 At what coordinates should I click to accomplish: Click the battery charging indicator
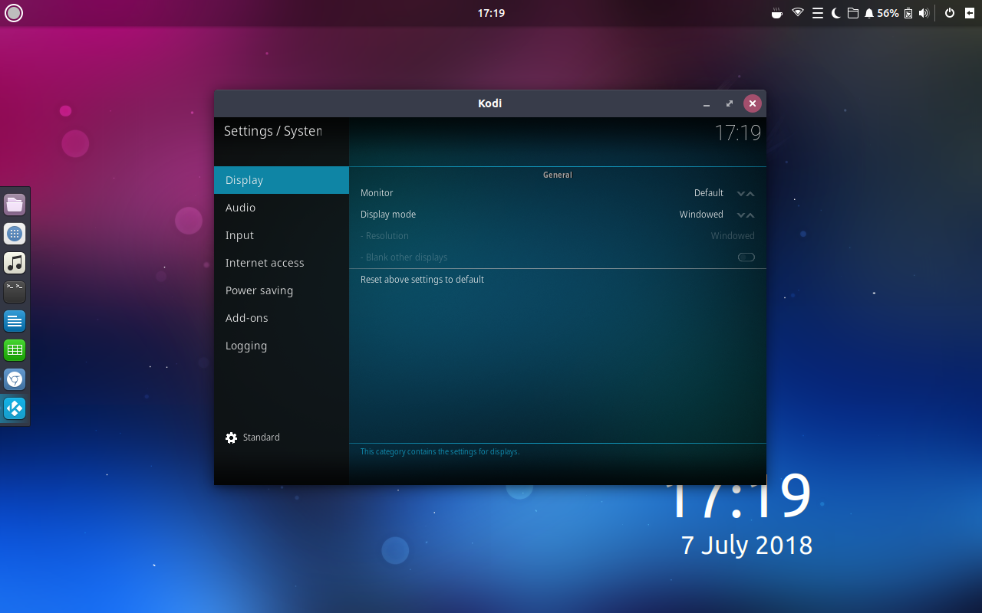coord(908,13)
